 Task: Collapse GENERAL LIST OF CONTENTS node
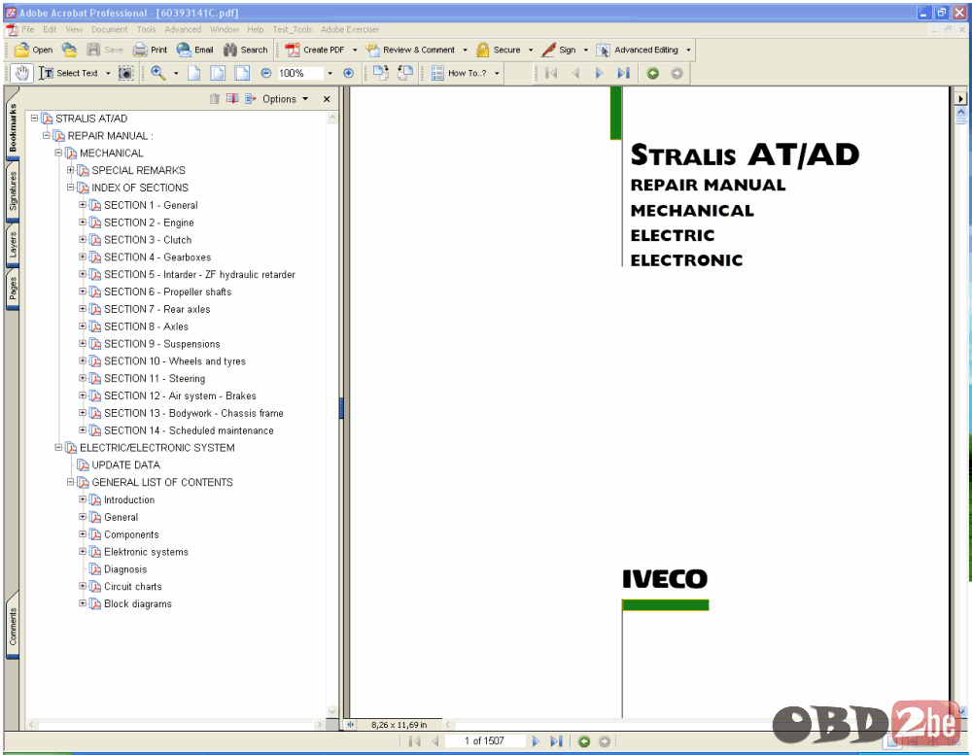coord(70,482)
